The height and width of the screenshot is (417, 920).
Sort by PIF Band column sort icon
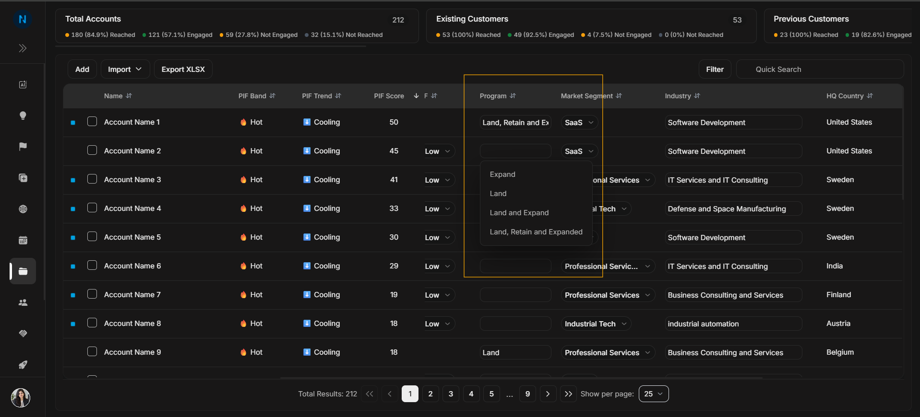coord(273,96)
